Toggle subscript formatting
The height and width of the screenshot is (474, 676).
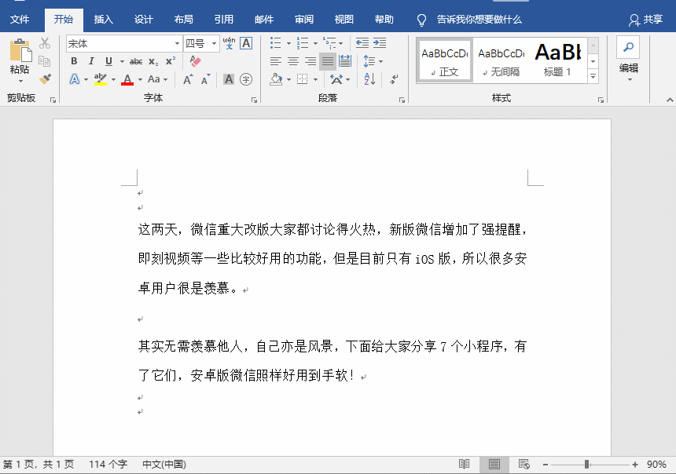tap(153, 61)
